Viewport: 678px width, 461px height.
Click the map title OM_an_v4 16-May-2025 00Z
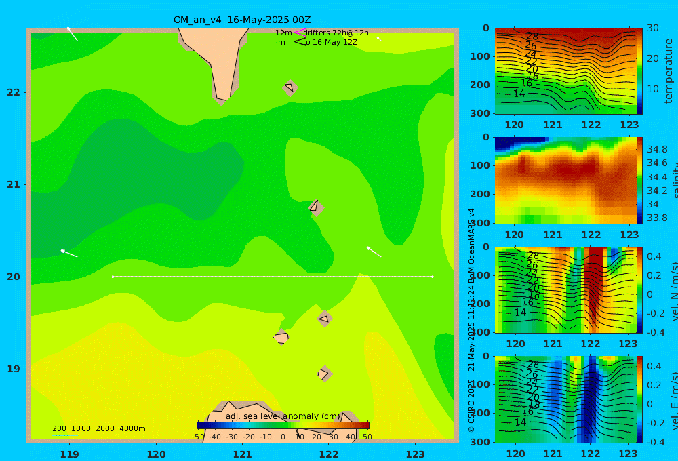point(242,20)
